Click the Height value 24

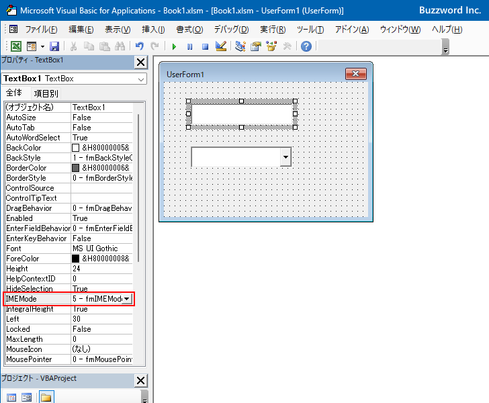pyautogui.click(x=102, y=269)
